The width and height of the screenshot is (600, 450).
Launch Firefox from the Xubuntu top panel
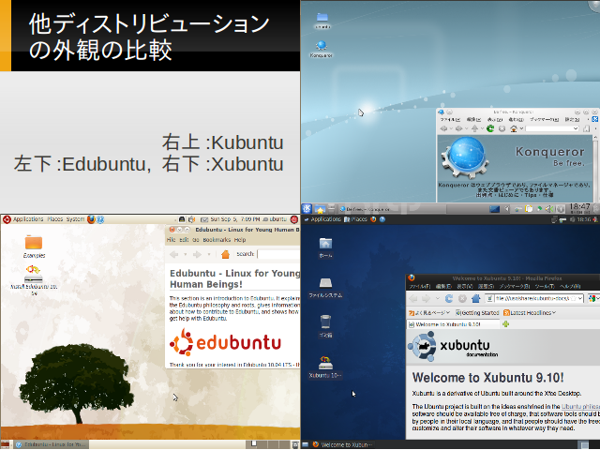(x=373, y=219)
